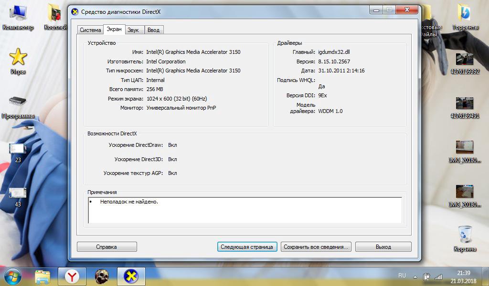The width and height of the screenshot is (489, 286).
Task: Click the Следующая страница button
Action: (x=247, y=247)
